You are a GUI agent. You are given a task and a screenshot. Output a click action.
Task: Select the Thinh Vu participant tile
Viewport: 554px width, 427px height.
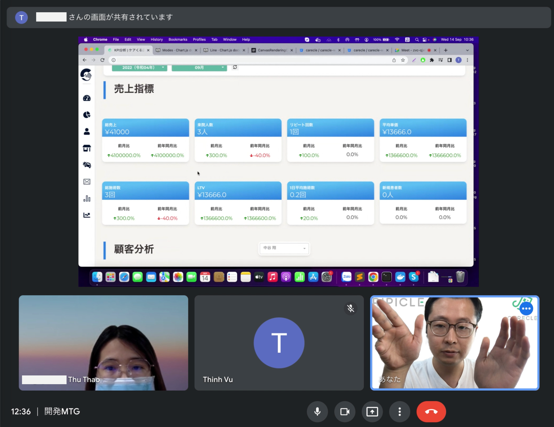279,343
